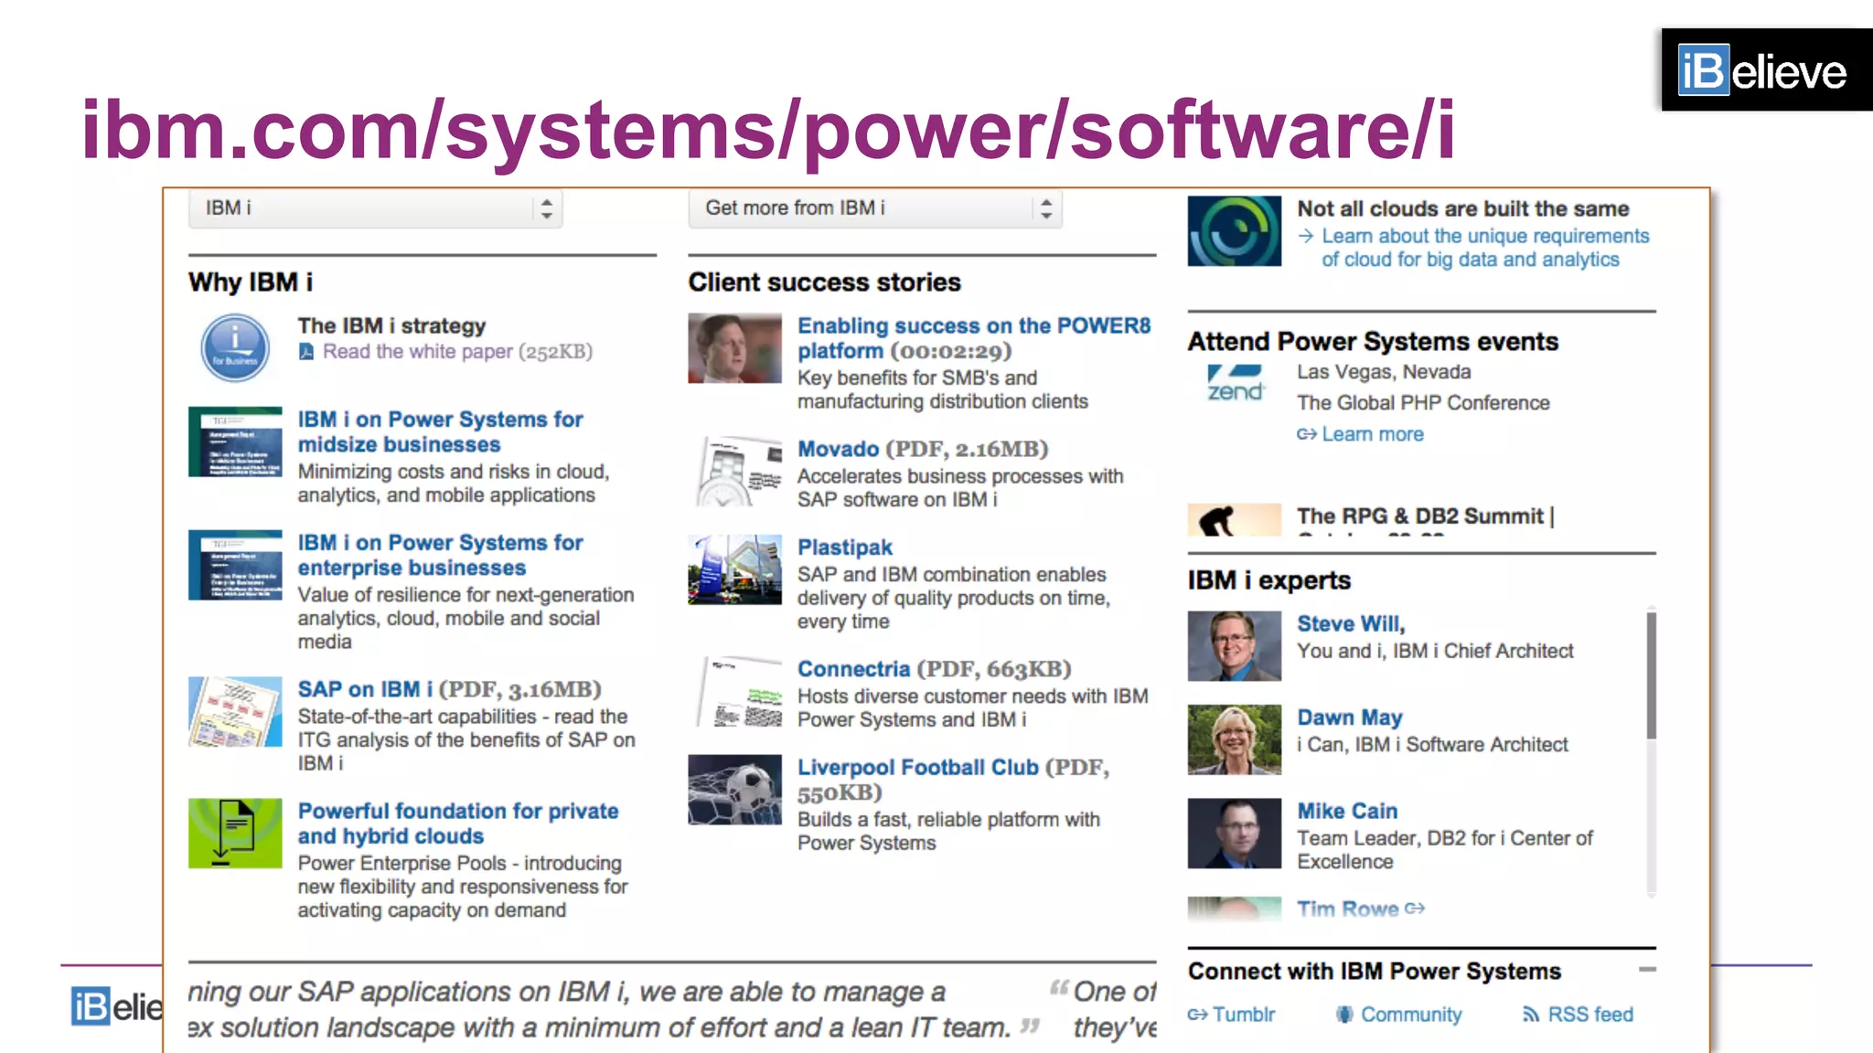Open IBM i on Power Systems for midsize businesses
This screenshot has height=1053, width=1873.
coord(440,431)
